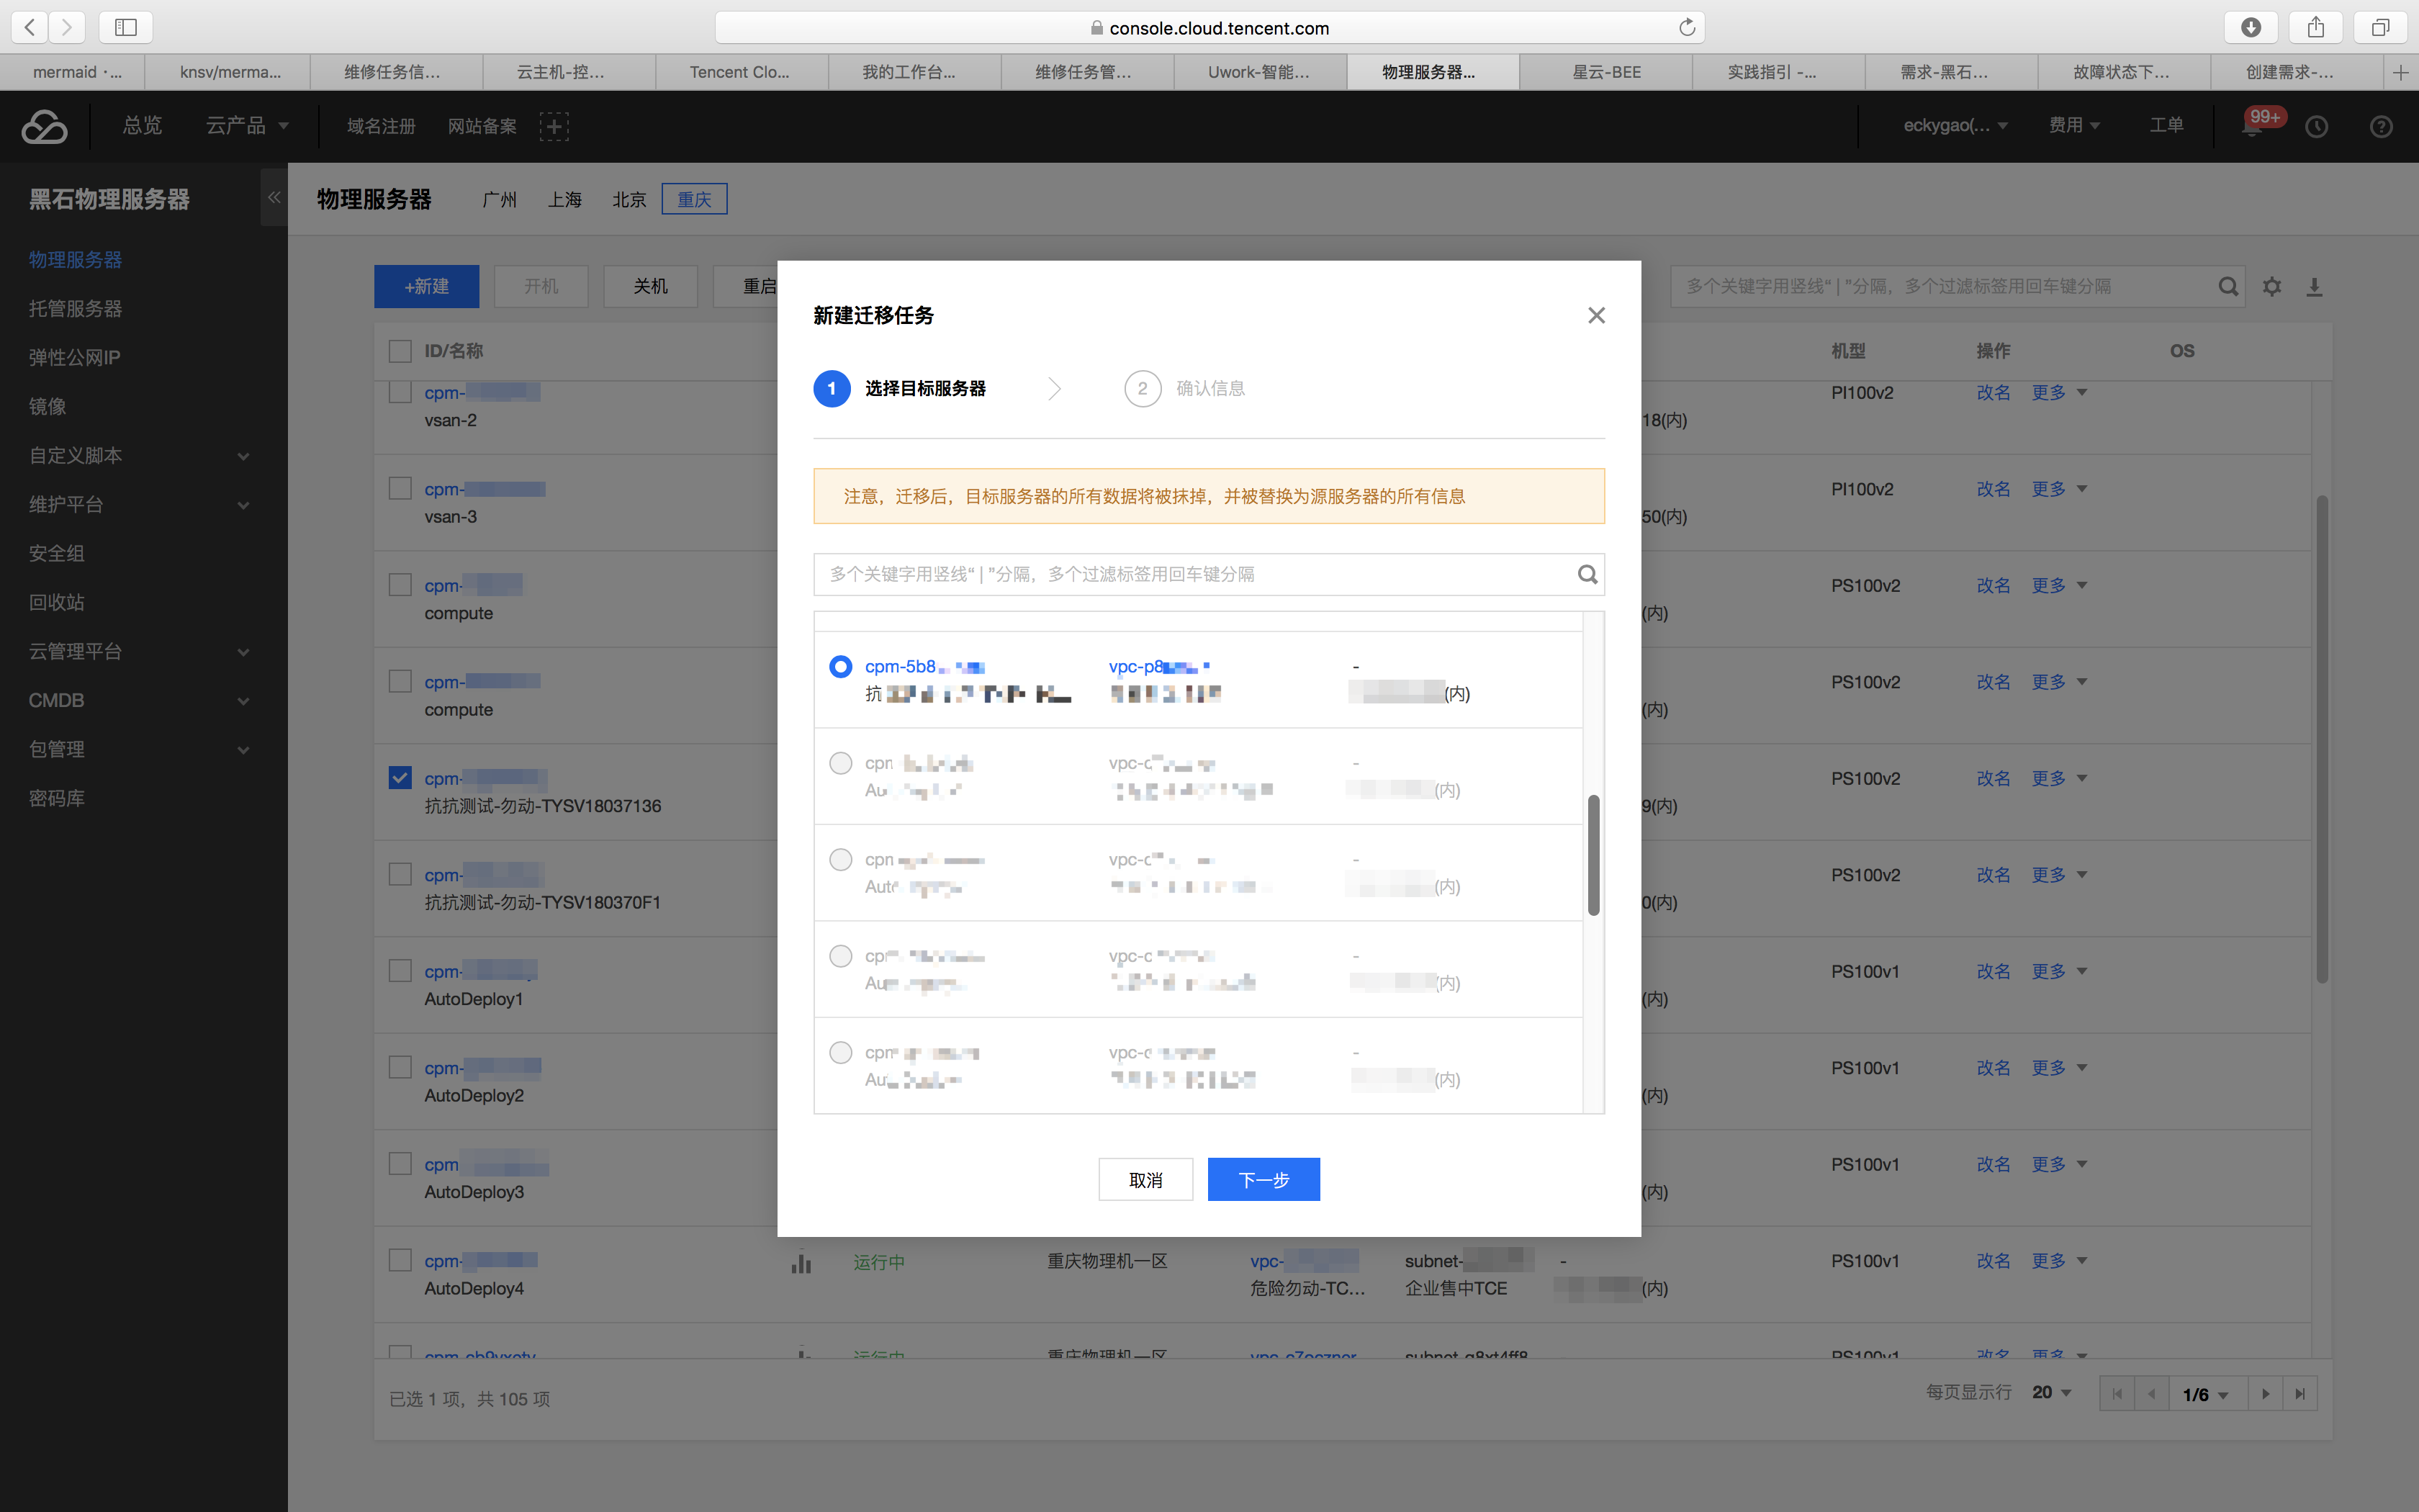
Task: Click the add shortcut plus icon in the top nav
Action: pyautogui.click(x=554, y=126)
